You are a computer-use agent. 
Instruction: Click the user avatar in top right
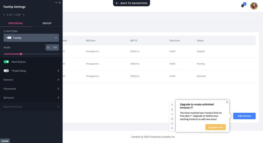(253, 6)
